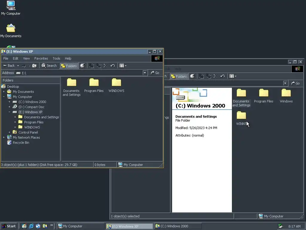Open the Favorites menu
Screen dimensions: 306x230
click(x=41, y=58)
